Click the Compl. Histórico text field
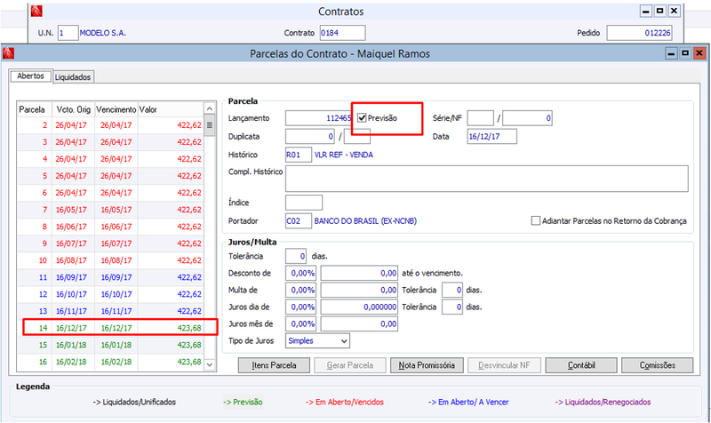 (486, 179)
